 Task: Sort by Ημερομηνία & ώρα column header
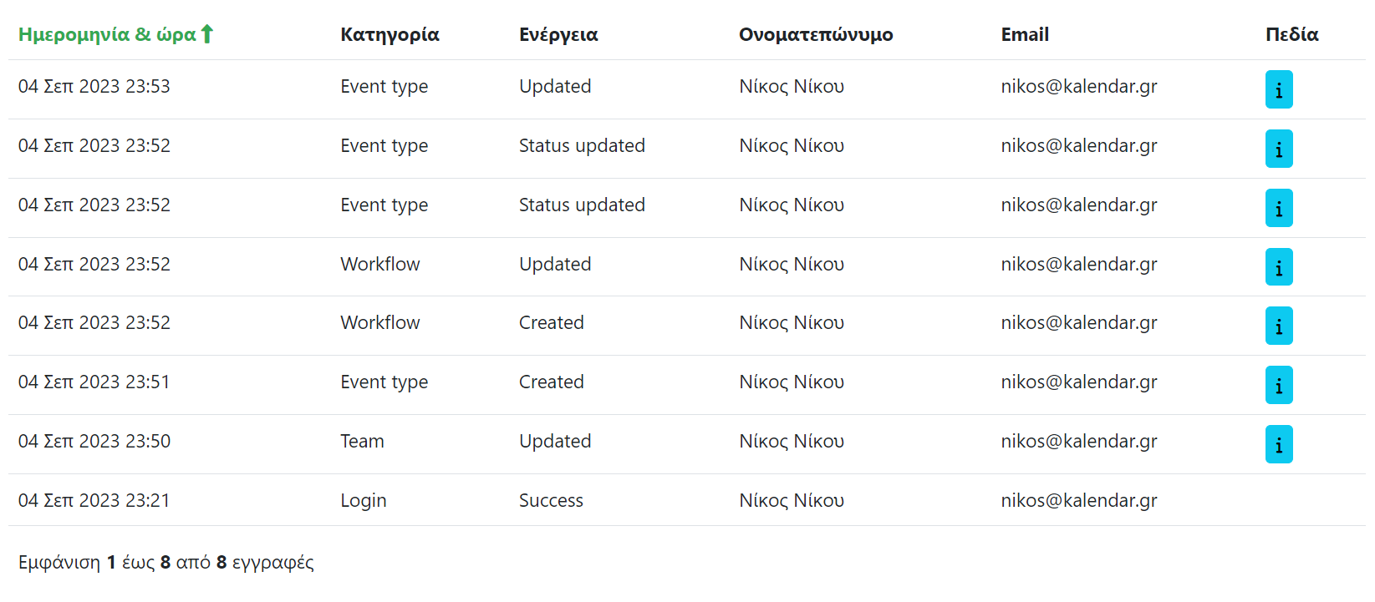click(106, 34)
